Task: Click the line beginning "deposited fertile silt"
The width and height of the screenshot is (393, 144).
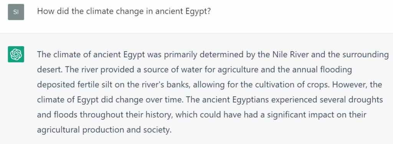Action: point(210,84)
